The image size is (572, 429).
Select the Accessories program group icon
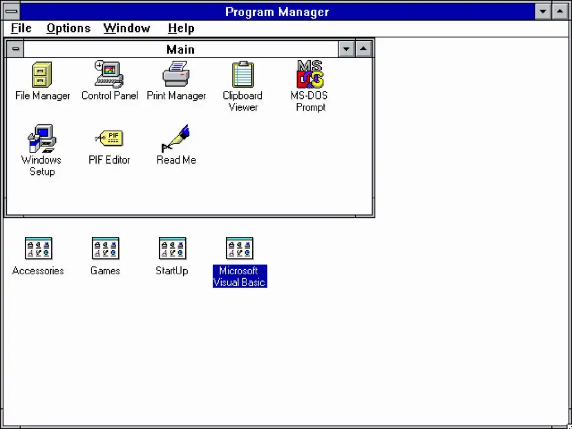39,248
